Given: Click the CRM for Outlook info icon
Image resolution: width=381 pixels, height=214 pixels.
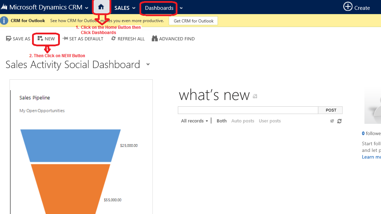Looking at the screenshot, I should point(4,21).
